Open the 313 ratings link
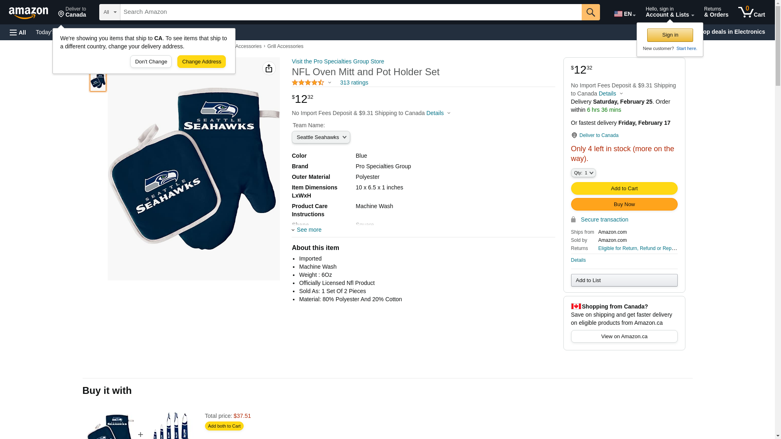The width and height of the screenshot is (781, 439). point(354,83)
